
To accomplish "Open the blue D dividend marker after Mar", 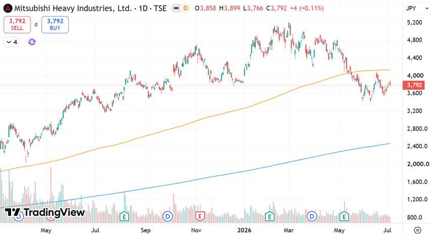I will click(x=312, y=217).
